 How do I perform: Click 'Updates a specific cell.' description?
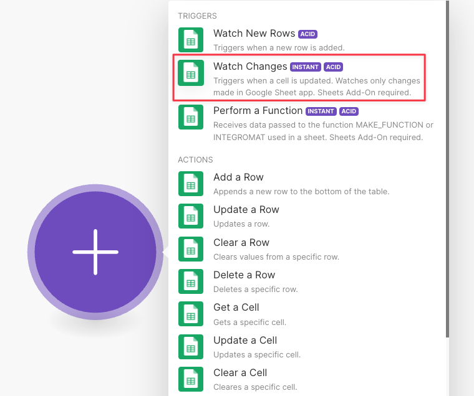[257, 355]
